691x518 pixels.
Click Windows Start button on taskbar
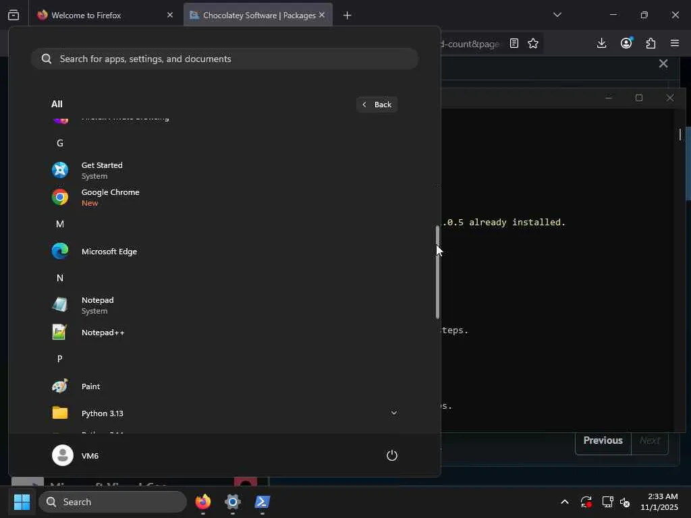22,502
